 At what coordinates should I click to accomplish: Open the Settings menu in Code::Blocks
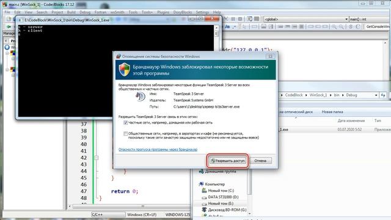tap(202, 12)
